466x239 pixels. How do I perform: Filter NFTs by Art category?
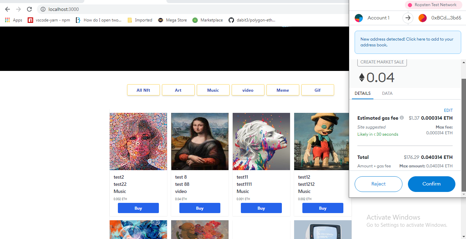(178, 90)
